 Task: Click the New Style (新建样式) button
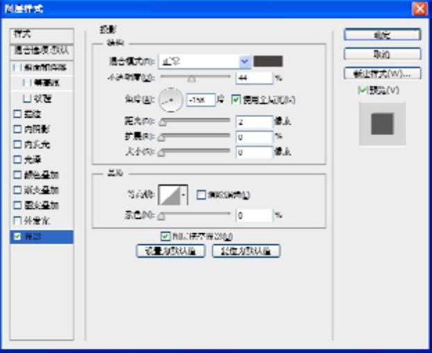(x=383, y=74)
